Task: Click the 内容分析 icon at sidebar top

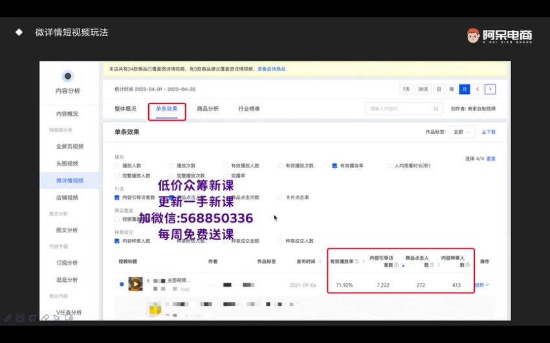Action: tap(68, 76)
